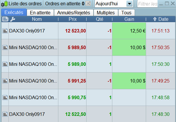Select the price 5 989,00 cell
This screenshot has width=176, height=122.
pos(72,64)
